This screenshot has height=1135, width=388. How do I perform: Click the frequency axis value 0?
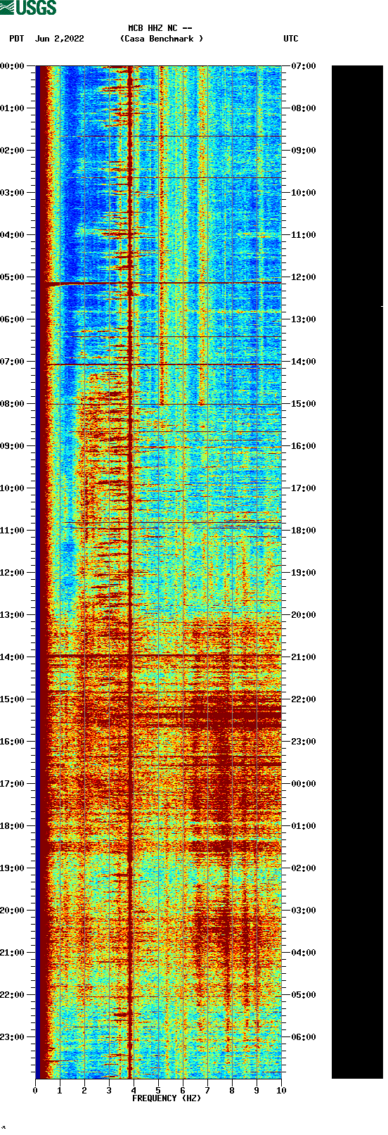pos(35,1091)
